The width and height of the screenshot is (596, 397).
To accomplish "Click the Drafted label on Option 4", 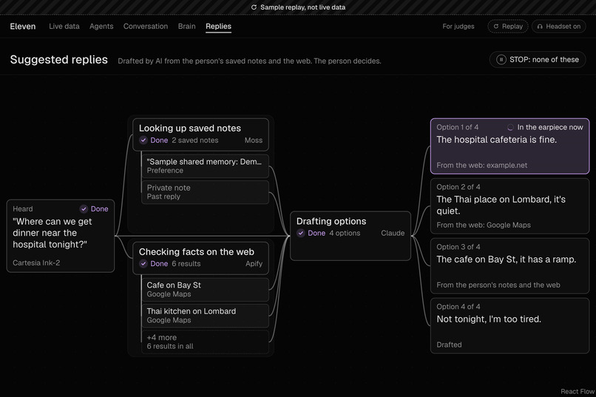I will [x=449, y=345].
